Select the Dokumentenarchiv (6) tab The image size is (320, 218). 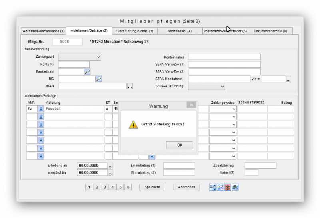click(x=270, y=31)
